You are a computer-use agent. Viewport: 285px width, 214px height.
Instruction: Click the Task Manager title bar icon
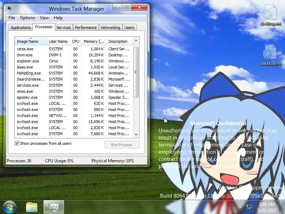(9, 9)
